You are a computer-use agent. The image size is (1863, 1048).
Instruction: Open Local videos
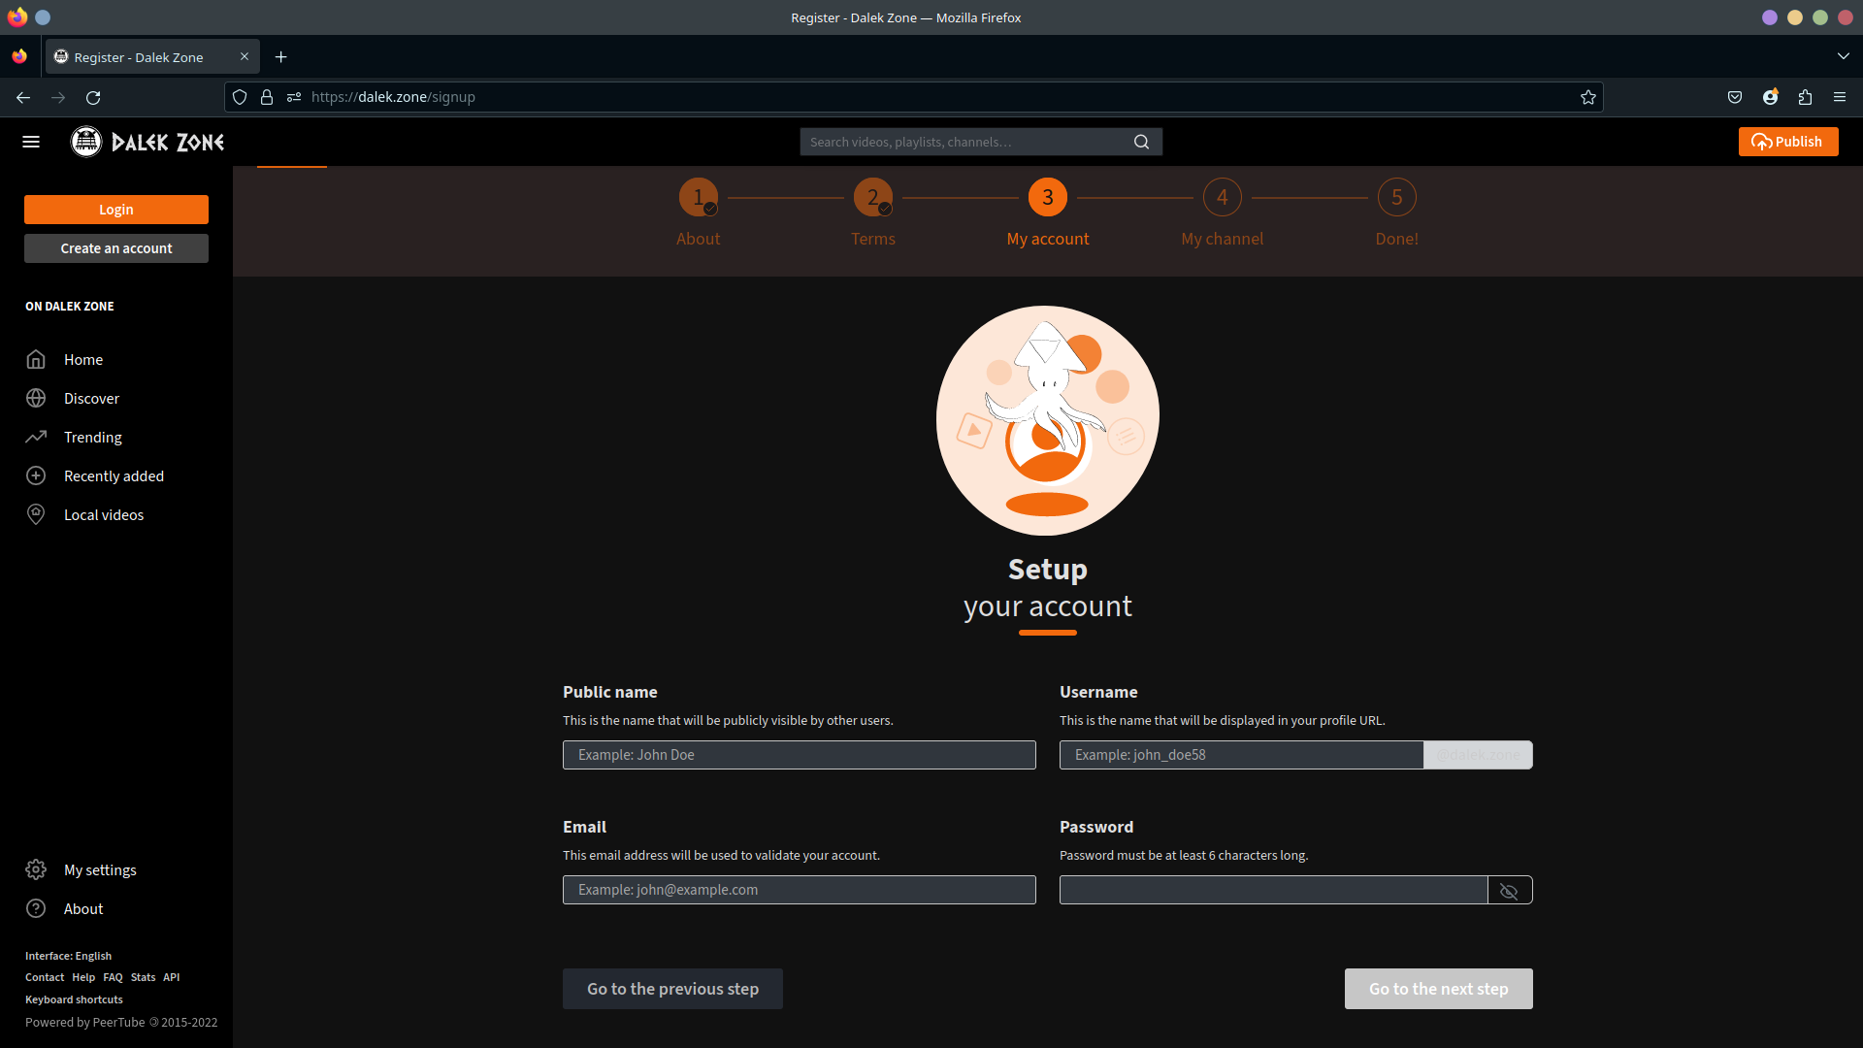tap(104, 514)
